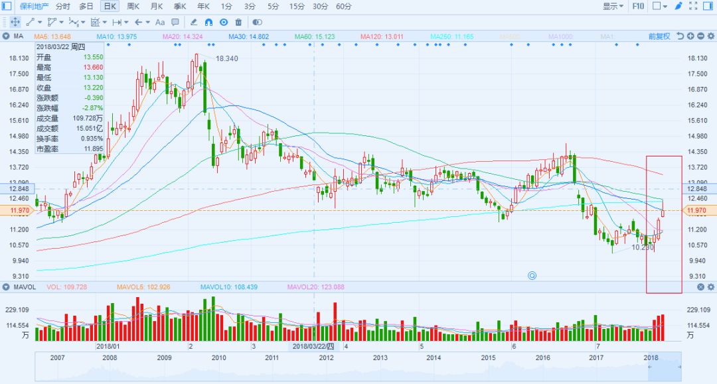Switch to 15分 fifteen-minute chart
The height and width of the screenshot is (384, 717).
pyautogui.click(x=297, y=7)
